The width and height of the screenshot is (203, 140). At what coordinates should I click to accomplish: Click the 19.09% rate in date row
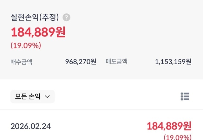(177, 137)
